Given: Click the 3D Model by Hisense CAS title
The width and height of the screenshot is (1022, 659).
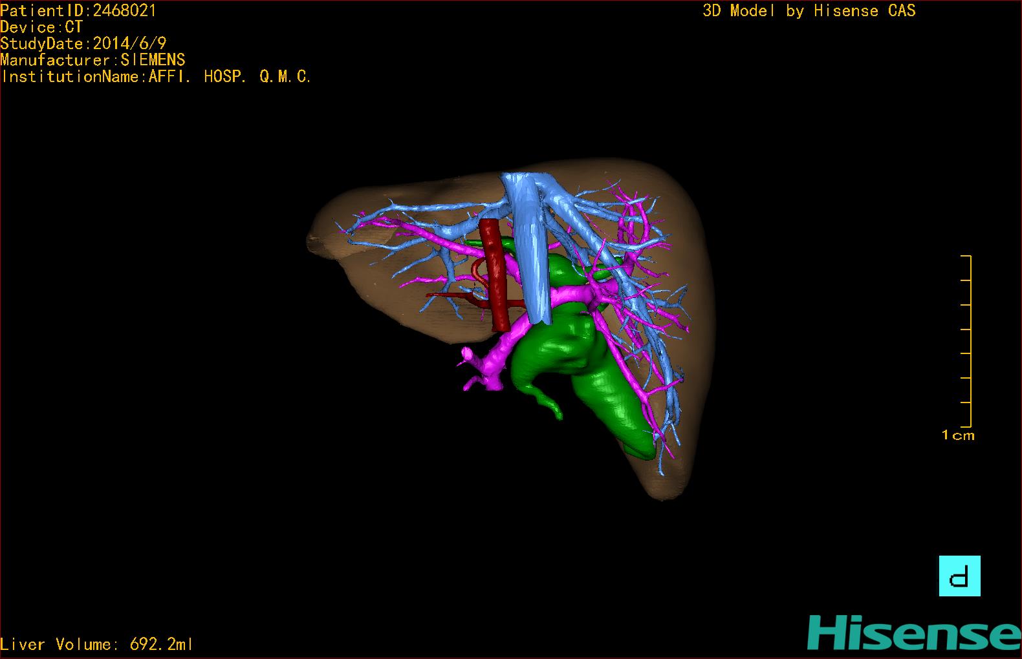Looking at the screenshot, I should (x=809, y=11).
